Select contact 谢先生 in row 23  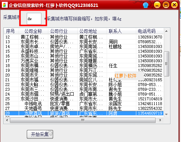115,89
